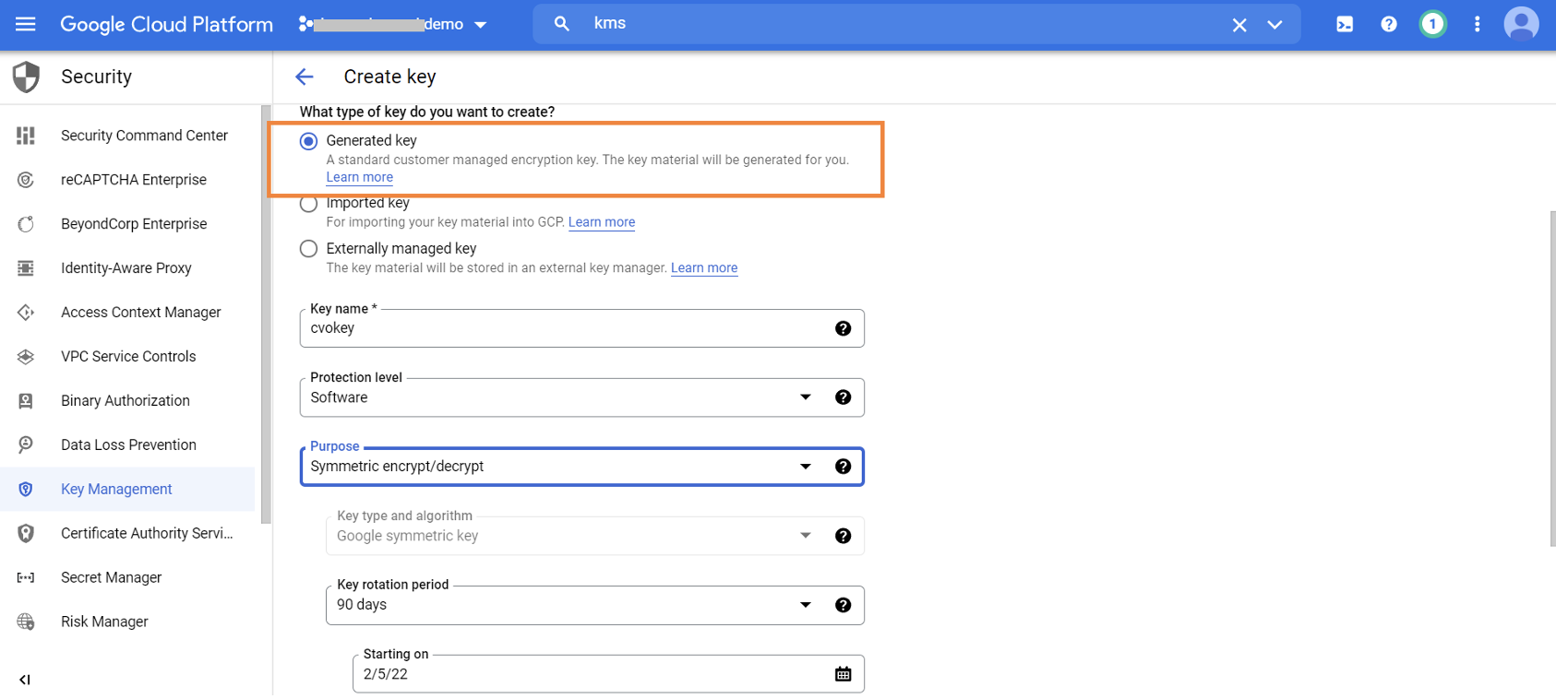Image resolution: width=1556 pixels, height=699 pixels.
Task: Open the Purpose dropdown
Action: 805,467
